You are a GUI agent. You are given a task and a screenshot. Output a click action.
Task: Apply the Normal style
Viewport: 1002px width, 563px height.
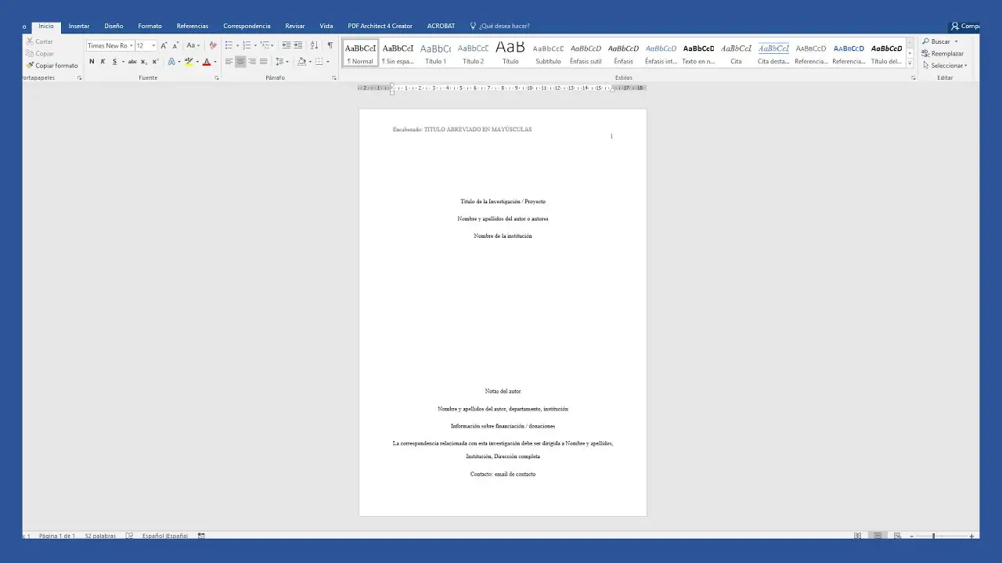[360, 53]
